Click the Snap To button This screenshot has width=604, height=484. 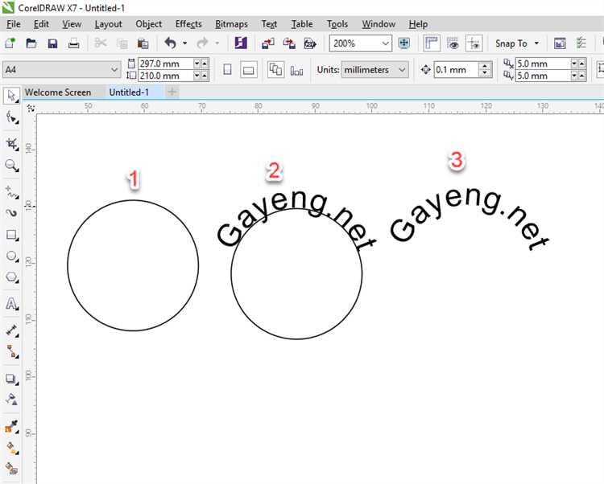[516, 43]
